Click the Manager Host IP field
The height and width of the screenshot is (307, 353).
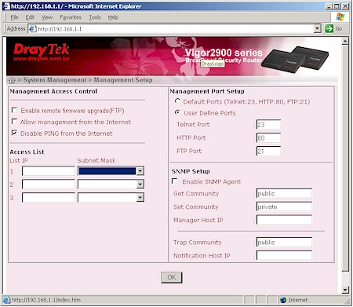(284, 220)
